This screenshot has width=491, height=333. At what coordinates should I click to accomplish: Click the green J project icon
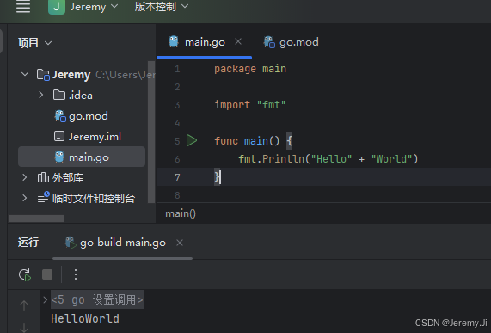click(x=57, y=7)
